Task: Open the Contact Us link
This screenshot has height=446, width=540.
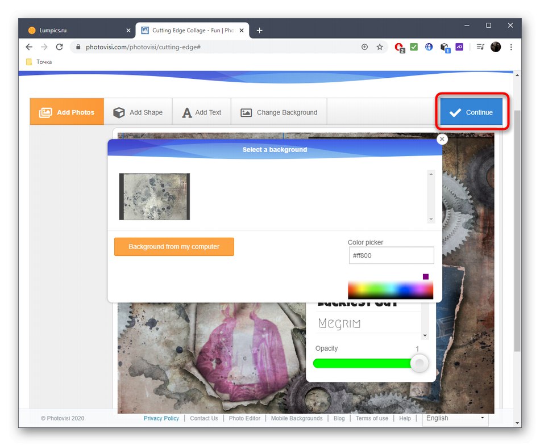Action: (x=204, y=418)
